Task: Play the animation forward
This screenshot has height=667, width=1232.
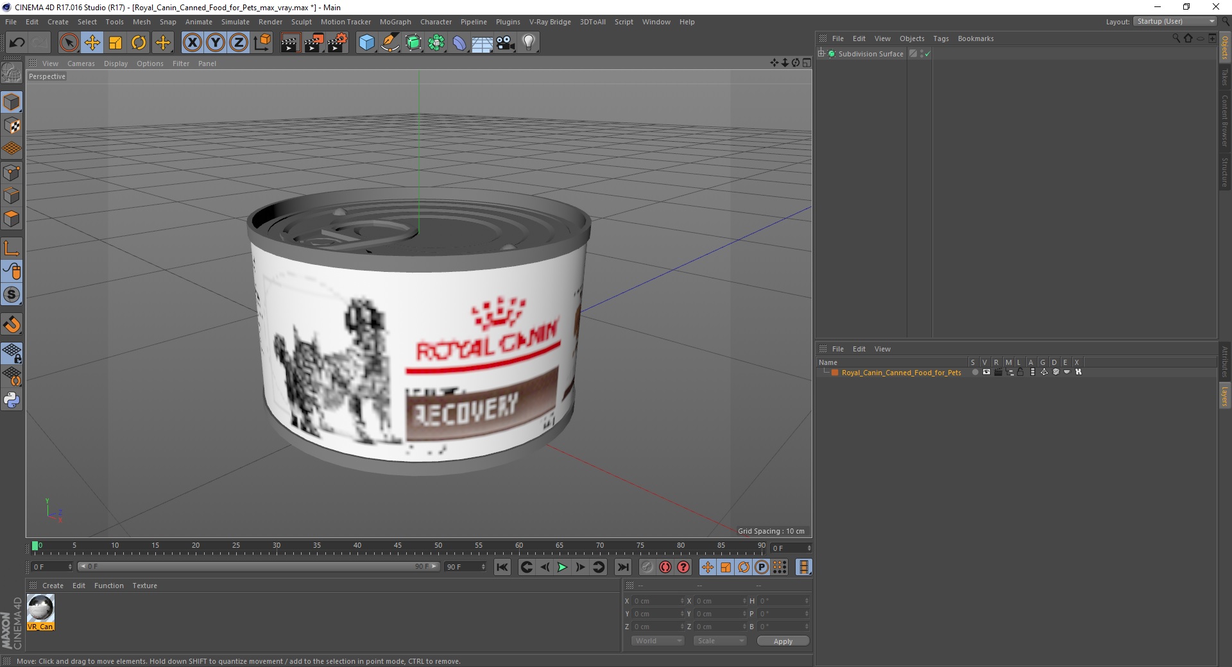Action: click(x=562, y=567)
